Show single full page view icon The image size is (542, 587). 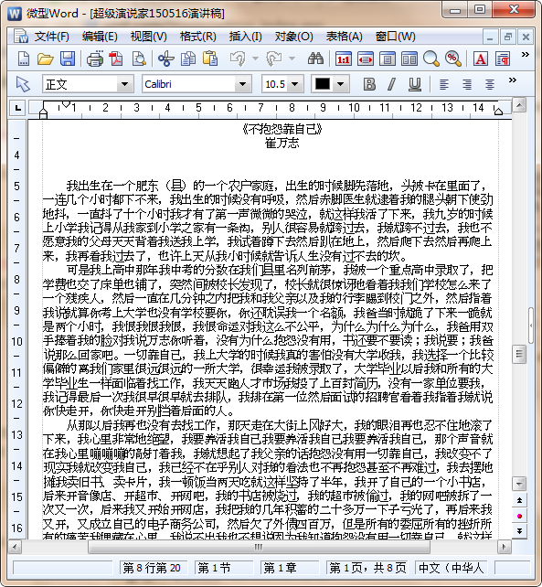pyautogui.click(x=388, y=59)
